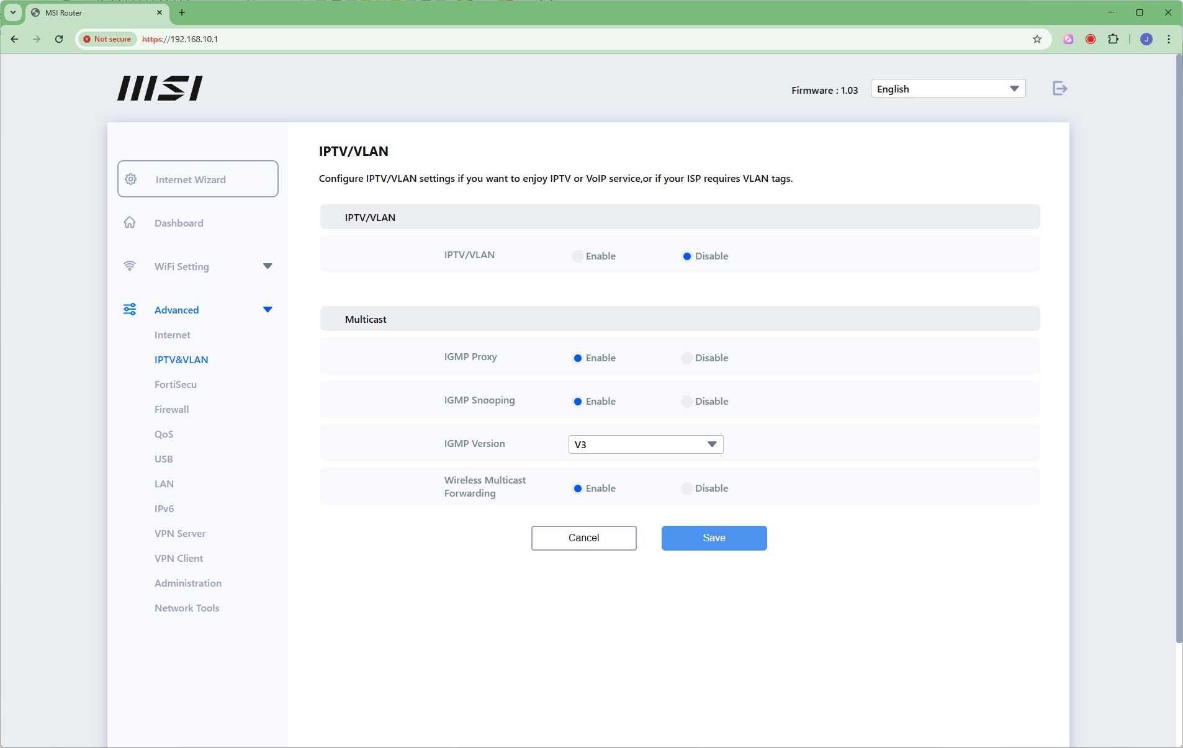Bookmark this page with star icon

click(x=1037, y=39)
